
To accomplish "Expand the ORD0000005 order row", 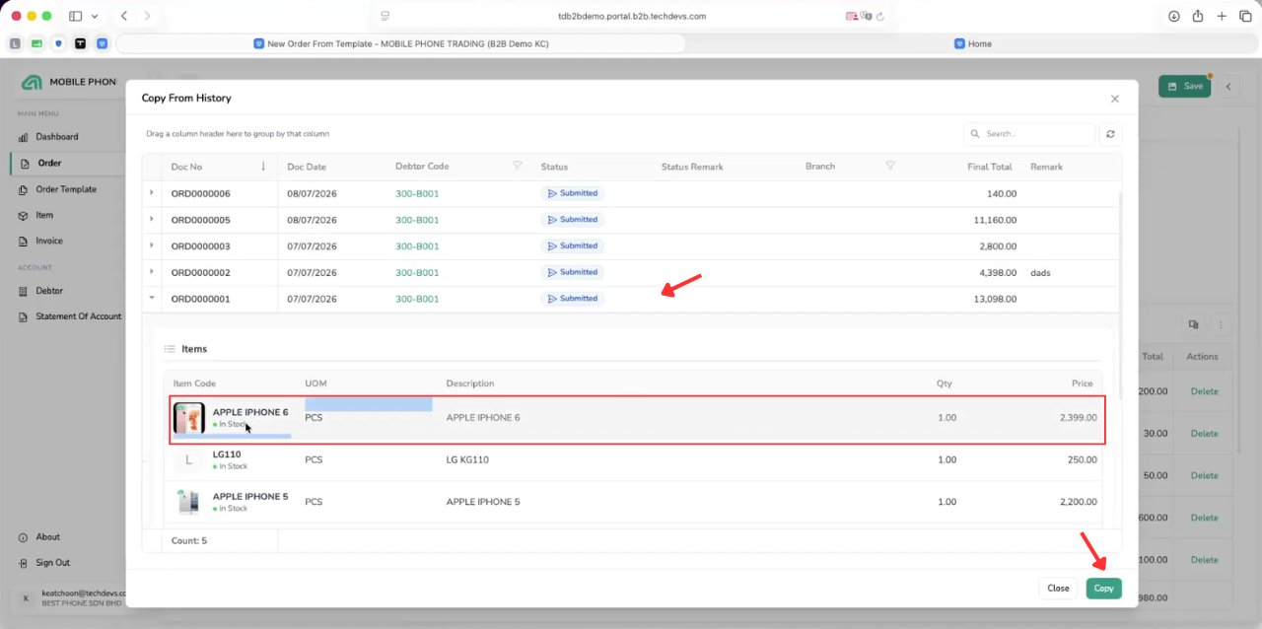I will point(151,220).
